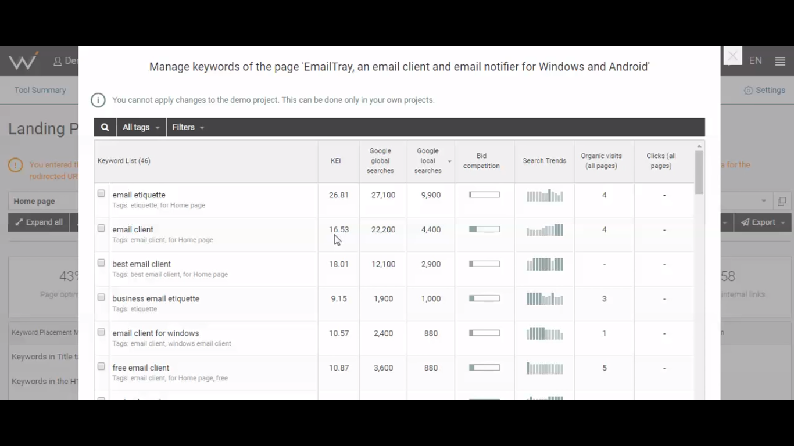This screenshot has height=446, width=794.
Task: Click the keyword text 'email etiquette'
Action: (x=139, y=195)
